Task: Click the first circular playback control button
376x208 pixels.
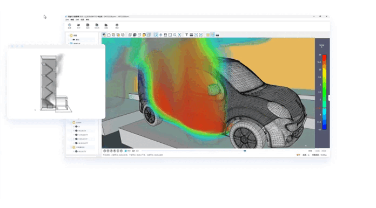Action: tap(105, 151)
